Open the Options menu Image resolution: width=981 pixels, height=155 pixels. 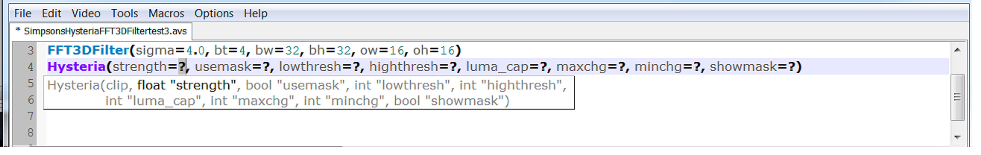coord(213,13)
